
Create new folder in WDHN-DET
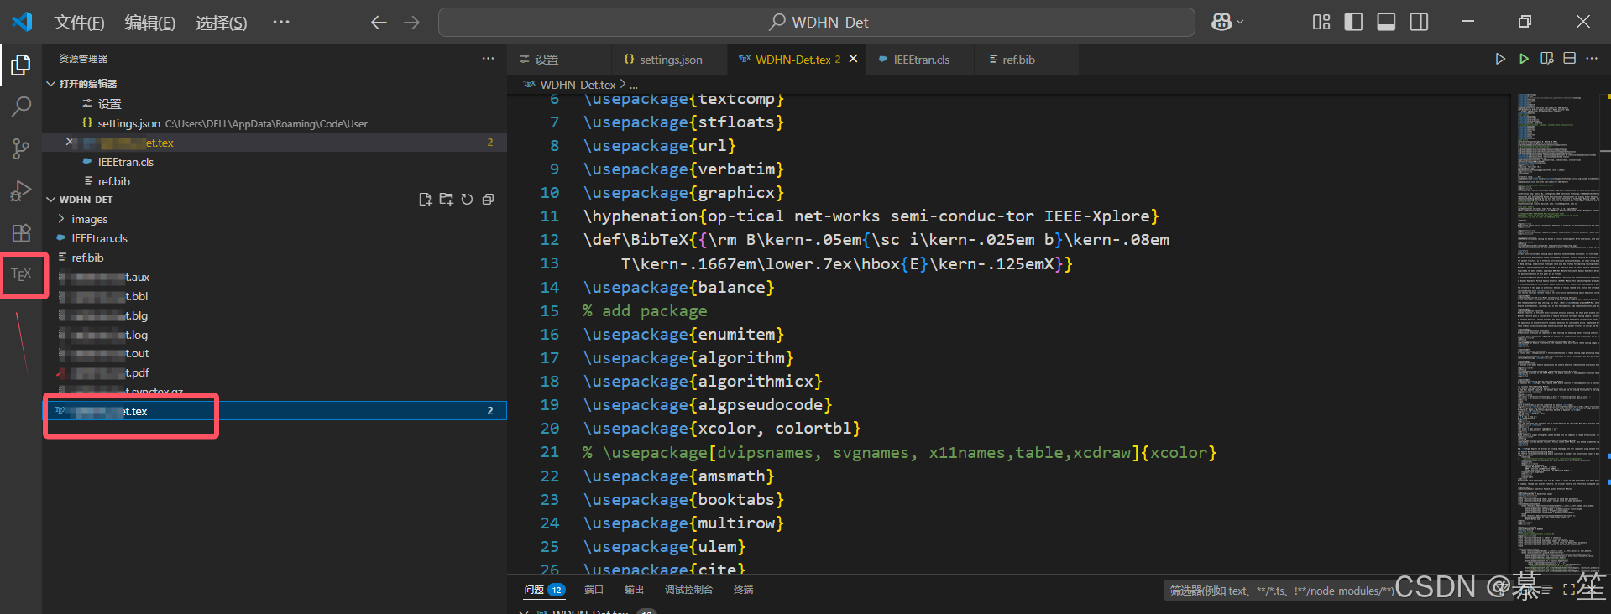point(446,200)
